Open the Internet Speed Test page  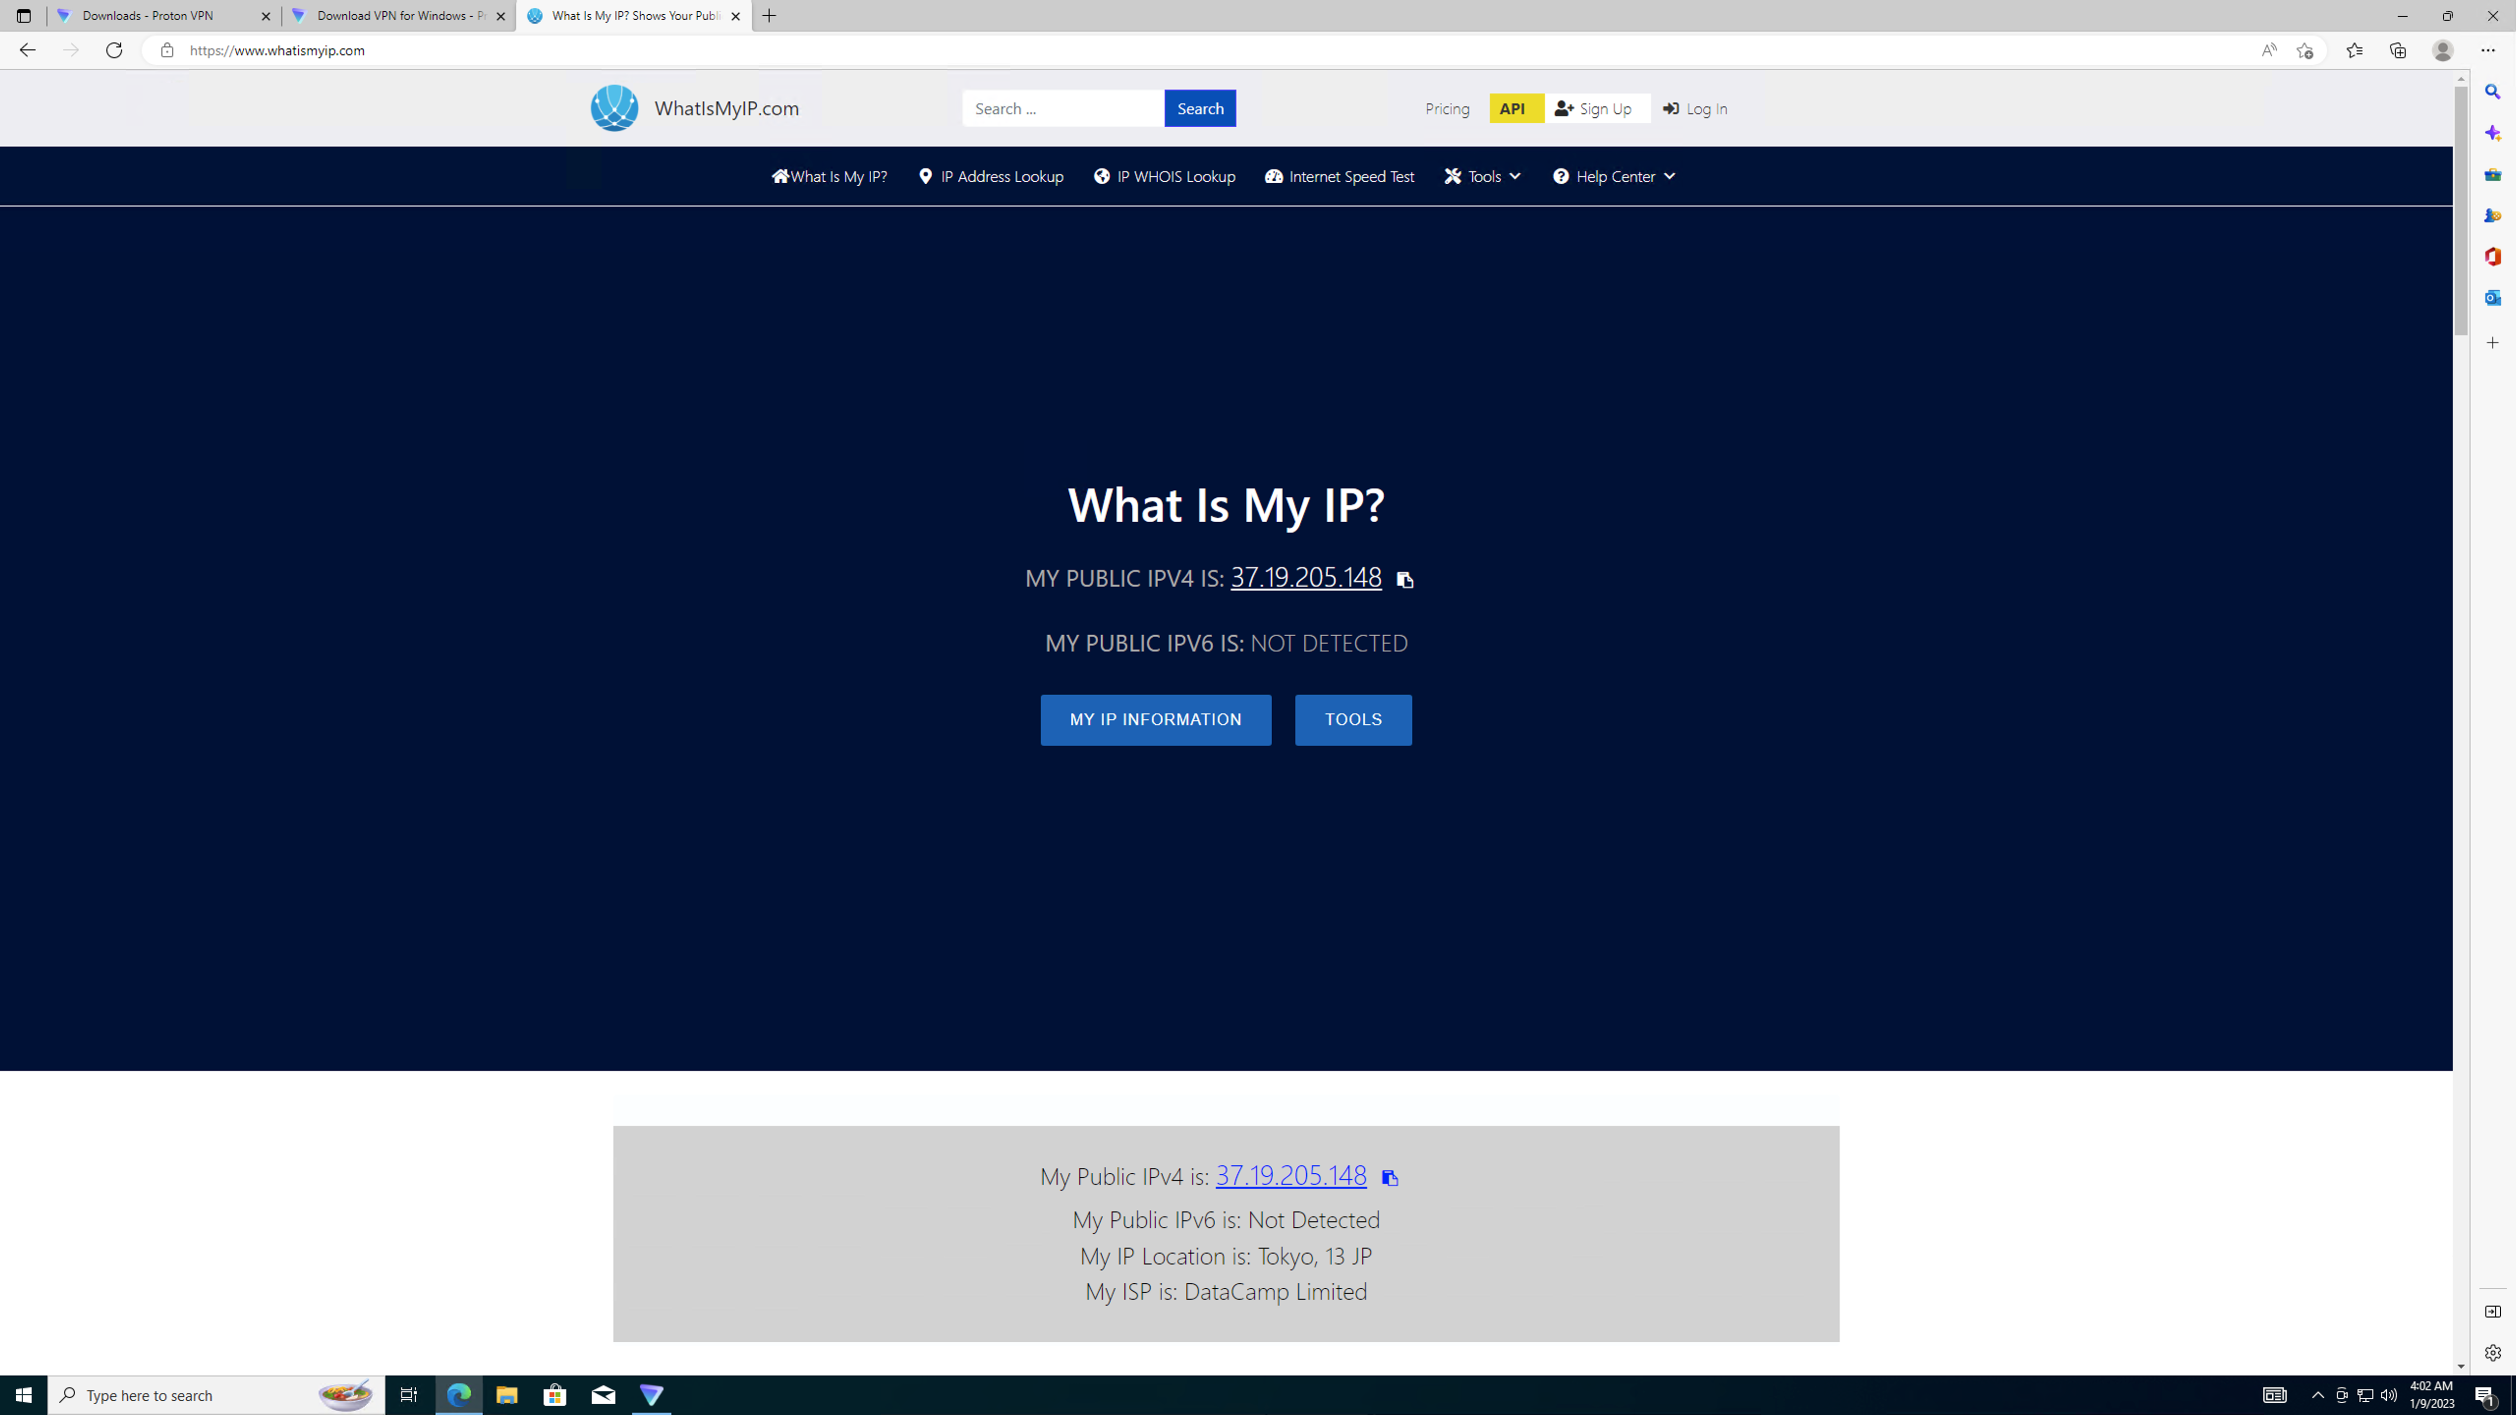point(1339,177)
